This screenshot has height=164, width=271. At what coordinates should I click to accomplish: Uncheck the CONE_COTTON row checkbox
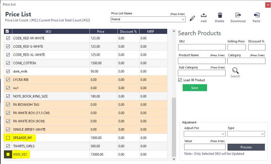8,63
